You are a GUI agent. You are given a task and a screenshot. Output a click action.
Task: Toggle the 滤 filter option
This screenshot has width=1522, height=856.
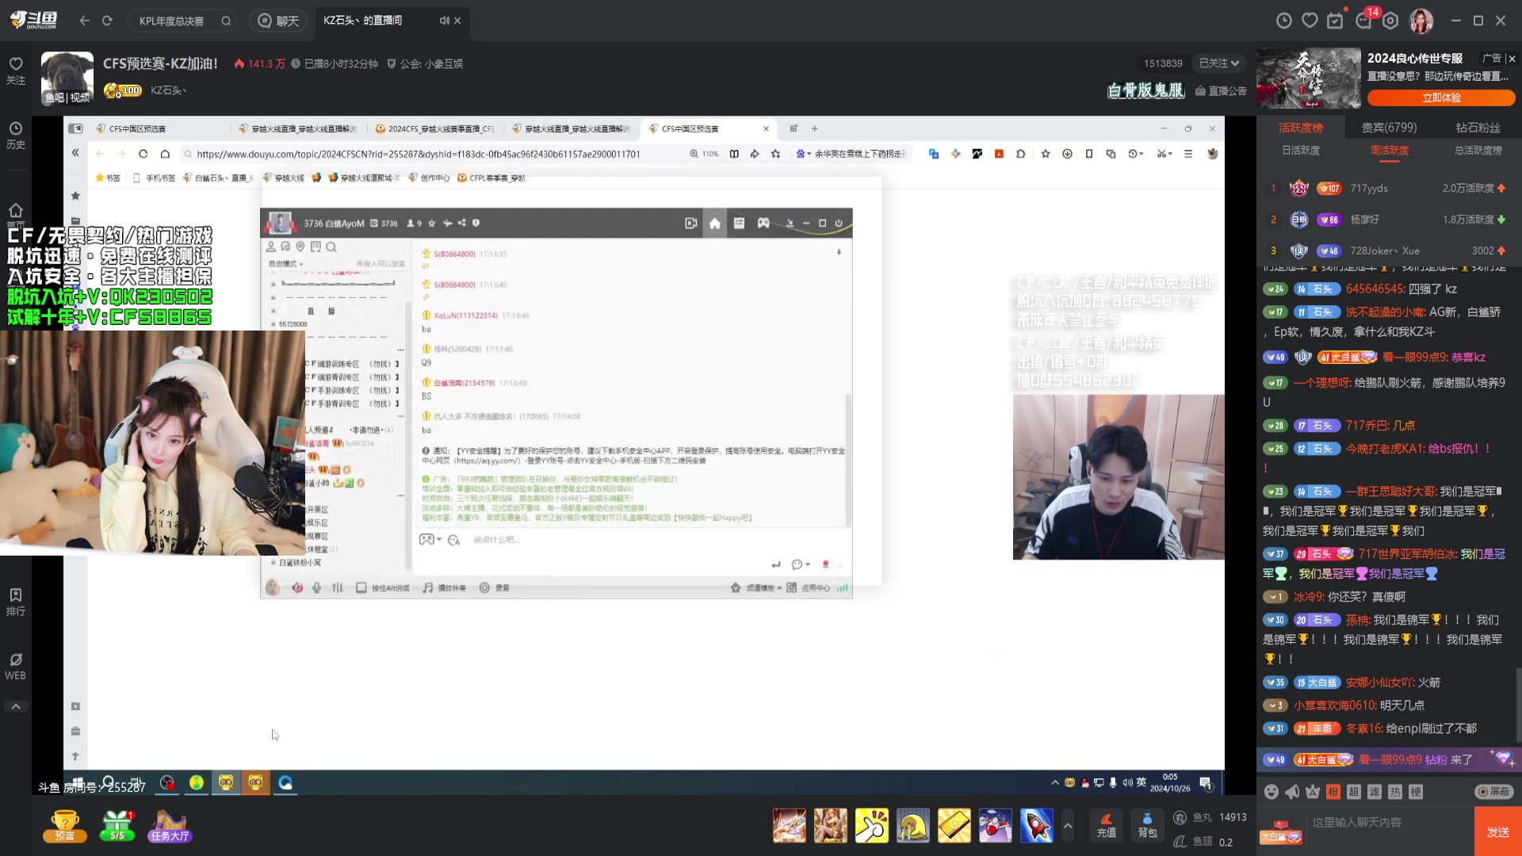1375,792
